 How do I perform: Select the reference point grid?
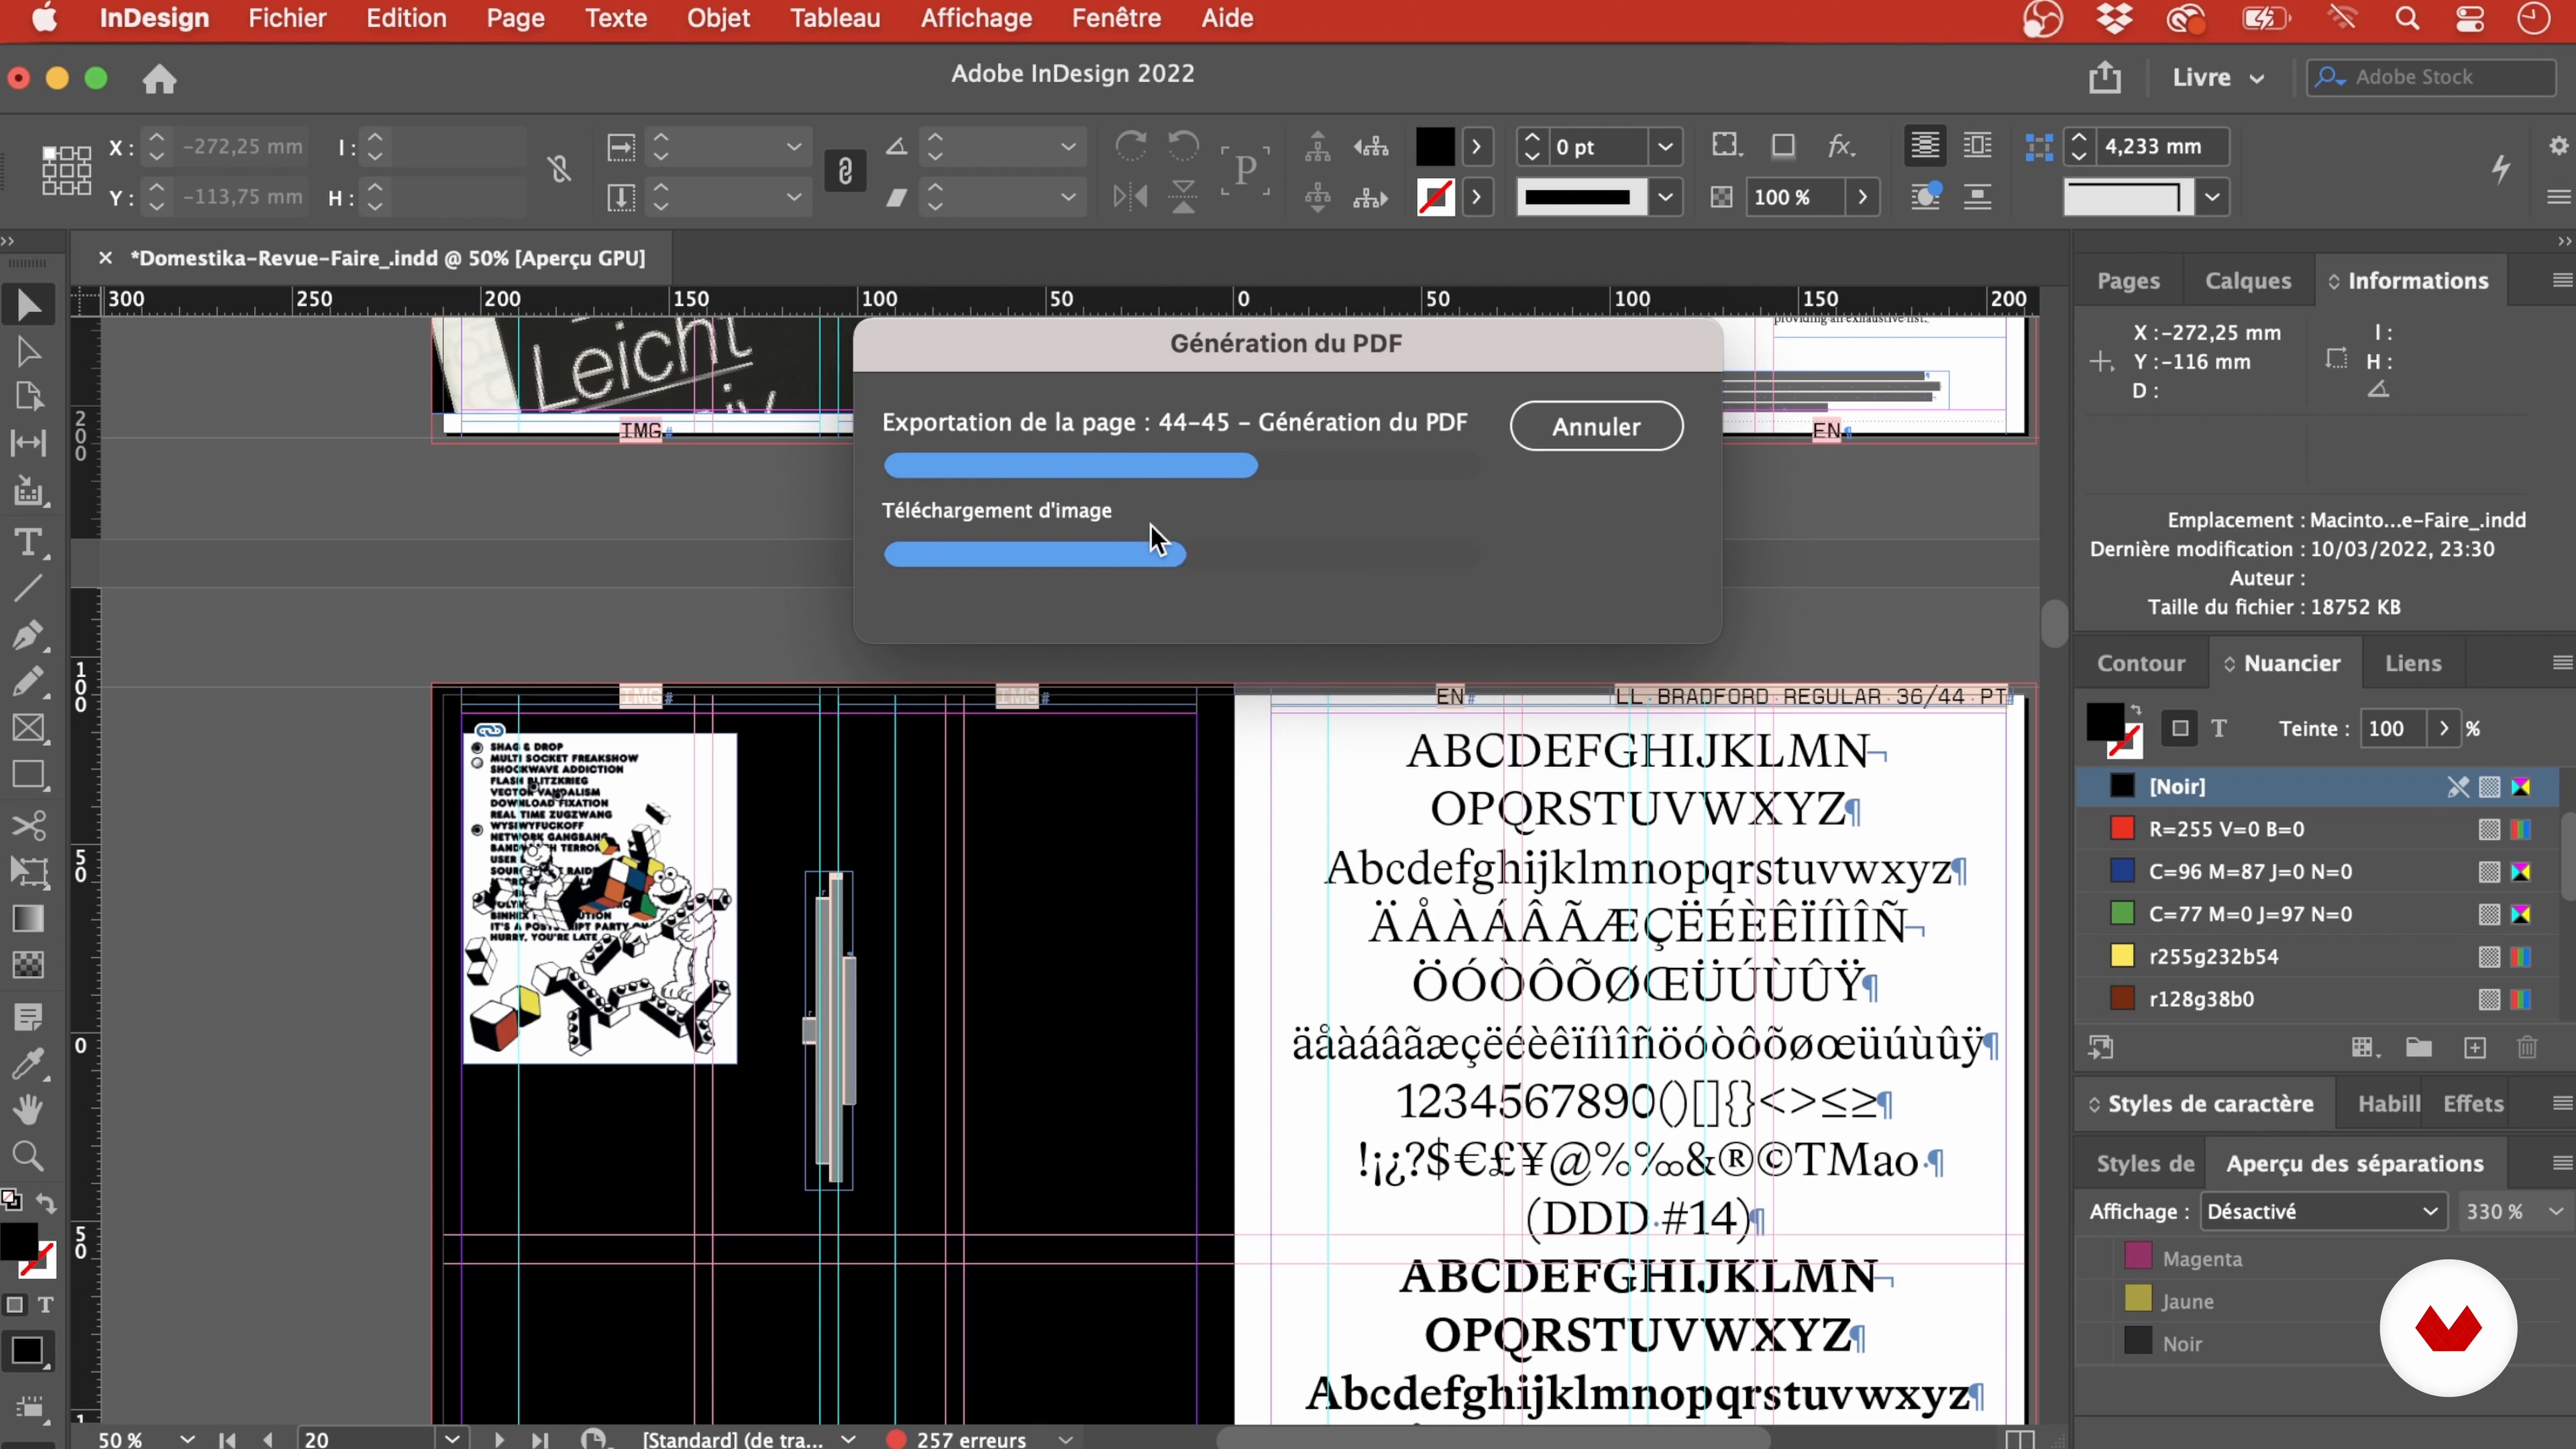[x=66, y=170]
